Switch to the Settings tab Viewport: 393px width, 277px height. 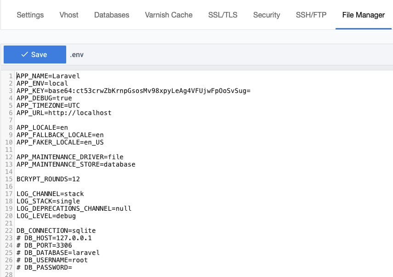[x=30, y=15]
